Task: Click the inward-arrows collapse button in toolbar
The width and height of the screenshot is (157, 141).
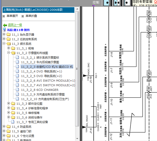Action: coord(117,3)
